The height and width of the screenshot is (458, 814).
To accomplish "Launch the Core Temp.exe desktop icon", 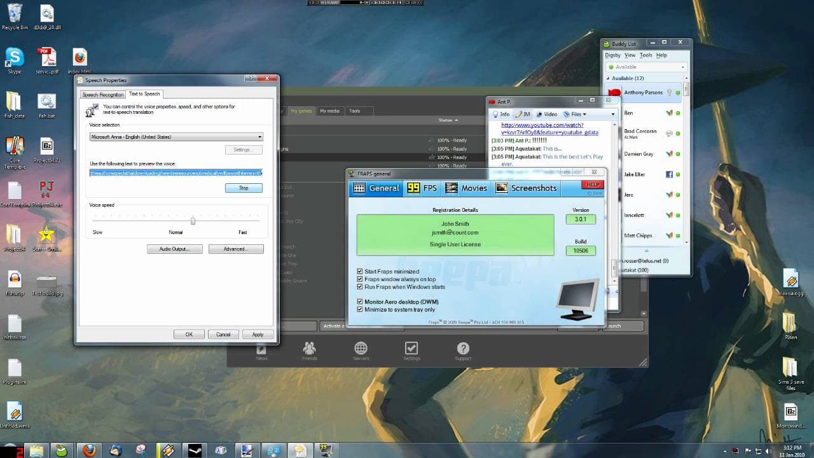I will [x=14, y=153].
